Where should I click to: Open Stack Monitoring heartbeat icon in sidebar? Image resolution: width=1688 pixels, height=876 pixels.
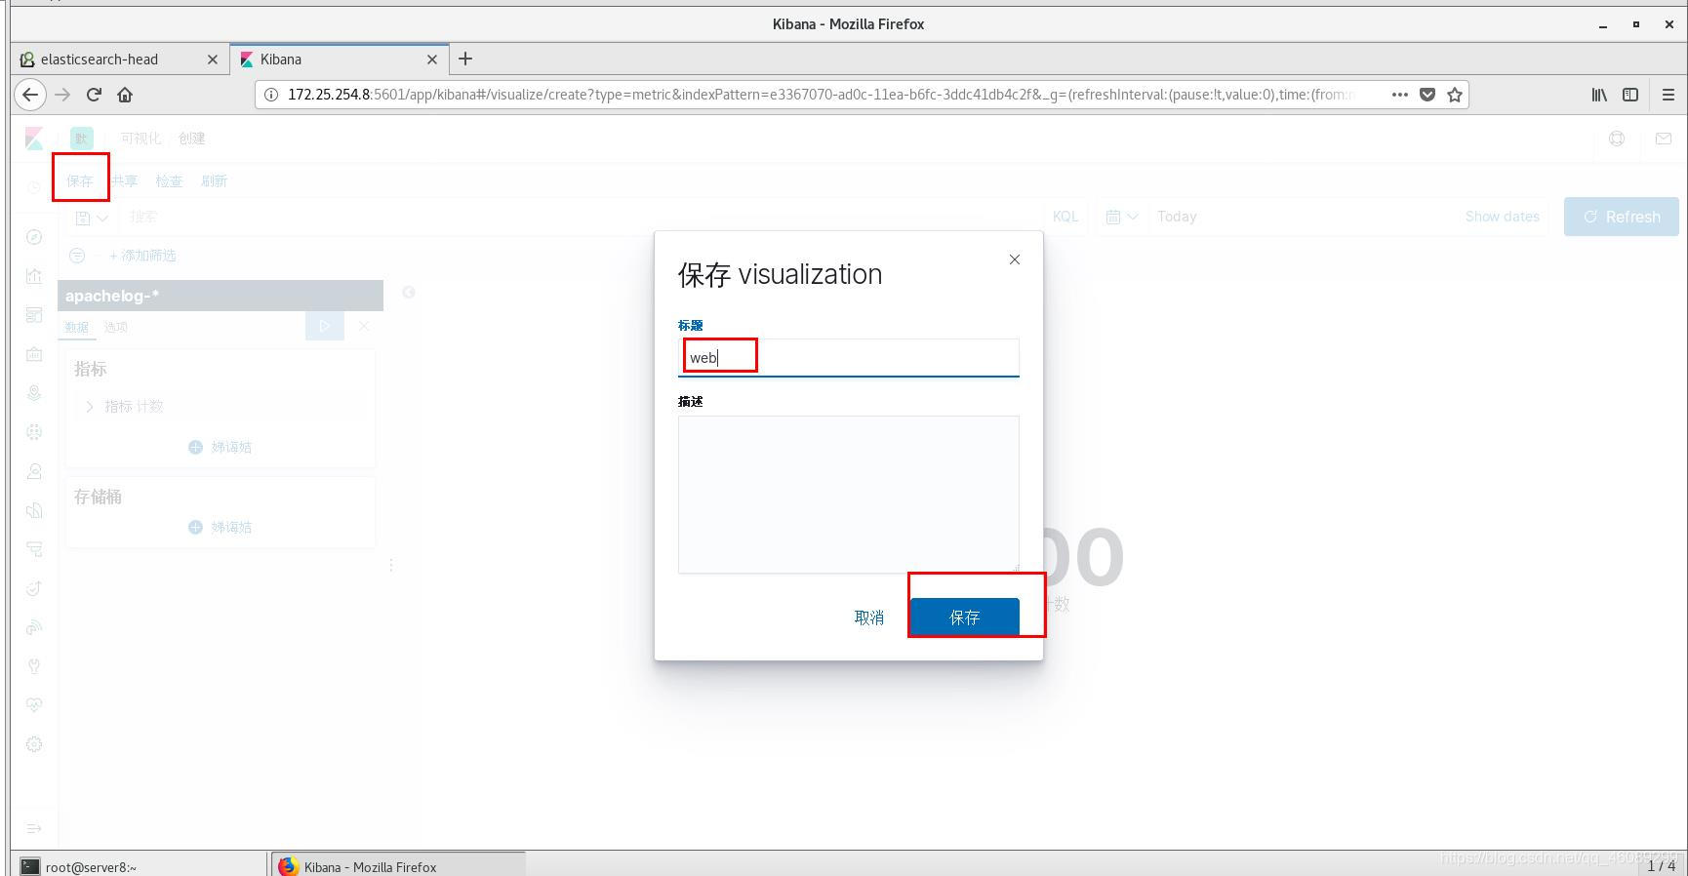point(34,705)
